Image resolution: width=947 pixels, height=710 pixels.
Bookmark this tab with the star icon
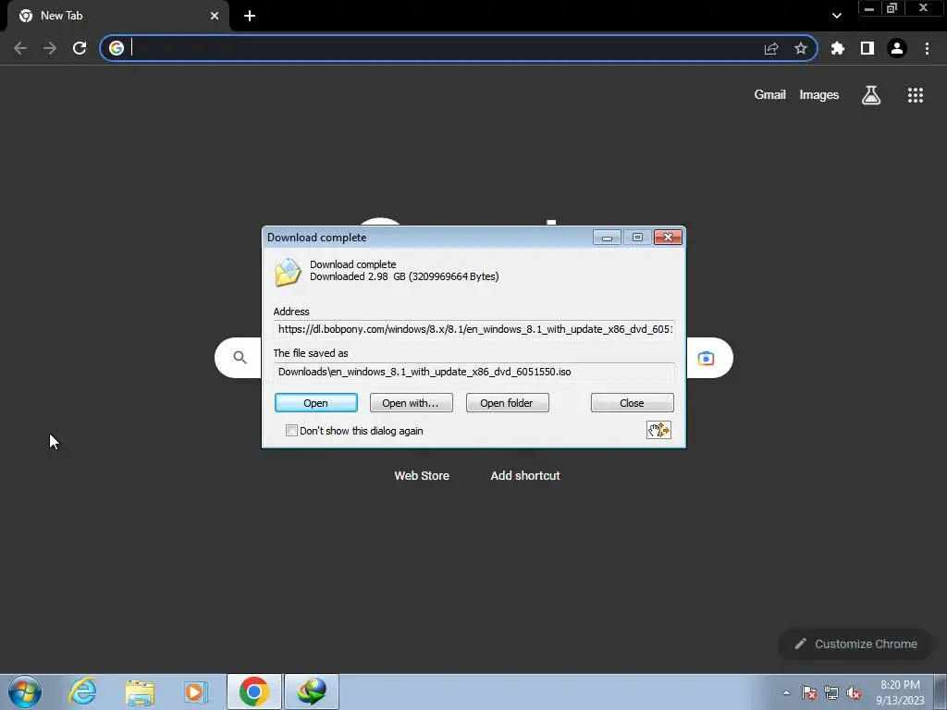click(x=801, y=48)
